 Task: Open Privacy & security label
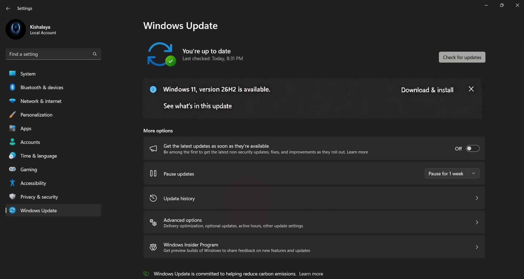pyautogui.click(x=39, y=197)
